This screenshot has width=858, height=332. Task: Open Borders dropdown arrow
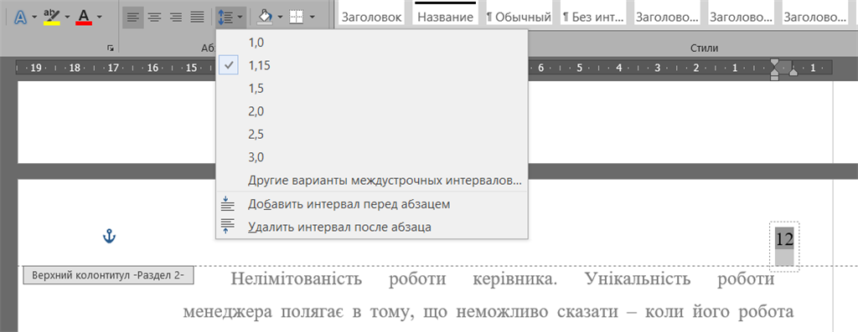(x=312, y=17)
